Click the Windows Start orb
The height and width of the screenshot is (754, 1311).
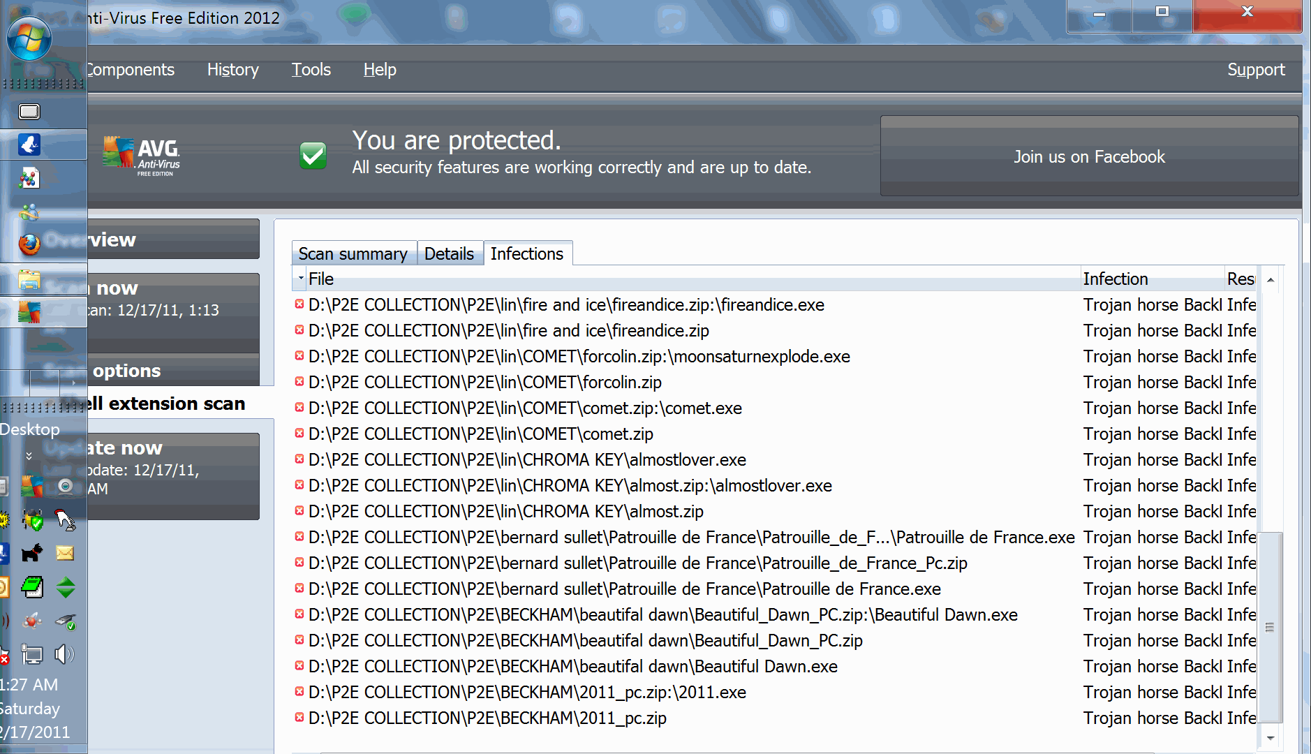[29, 39]
